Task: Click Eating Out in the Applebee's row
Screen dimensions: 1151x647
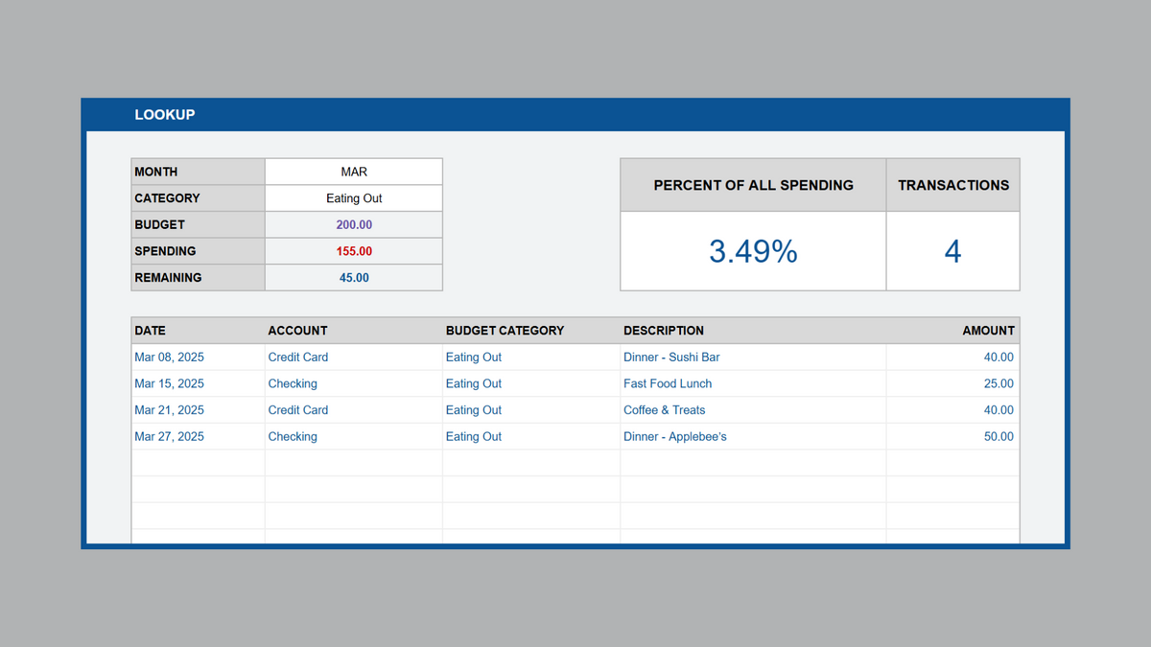Action: (474, 436)
